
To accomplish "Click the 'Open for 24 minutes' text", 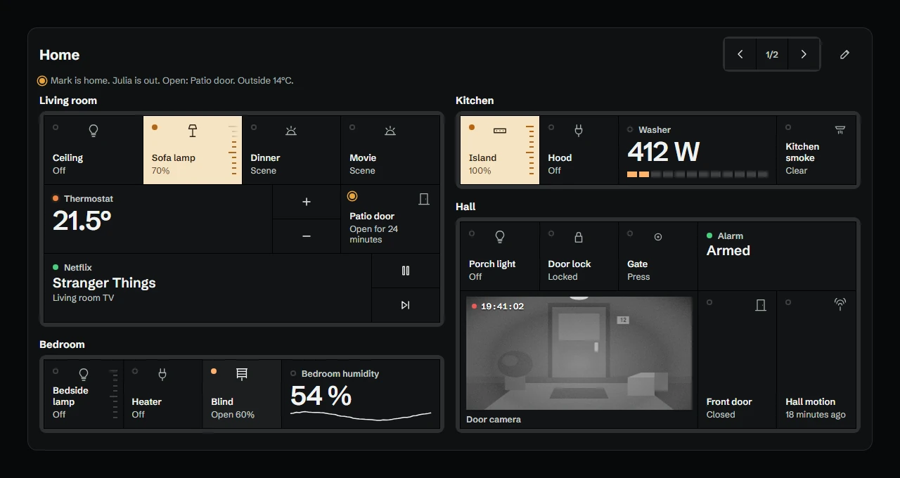I will click(x=374, y=234).
